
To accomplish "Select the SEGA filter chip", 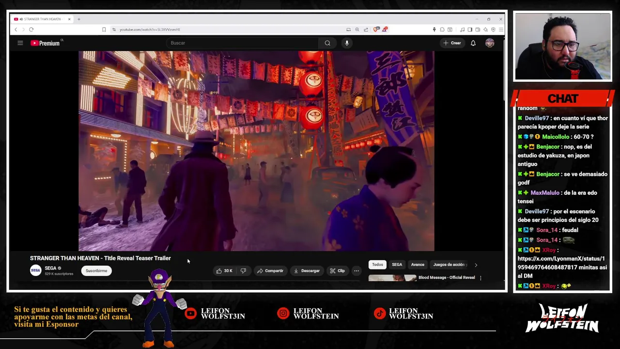I will coord(397,265).
